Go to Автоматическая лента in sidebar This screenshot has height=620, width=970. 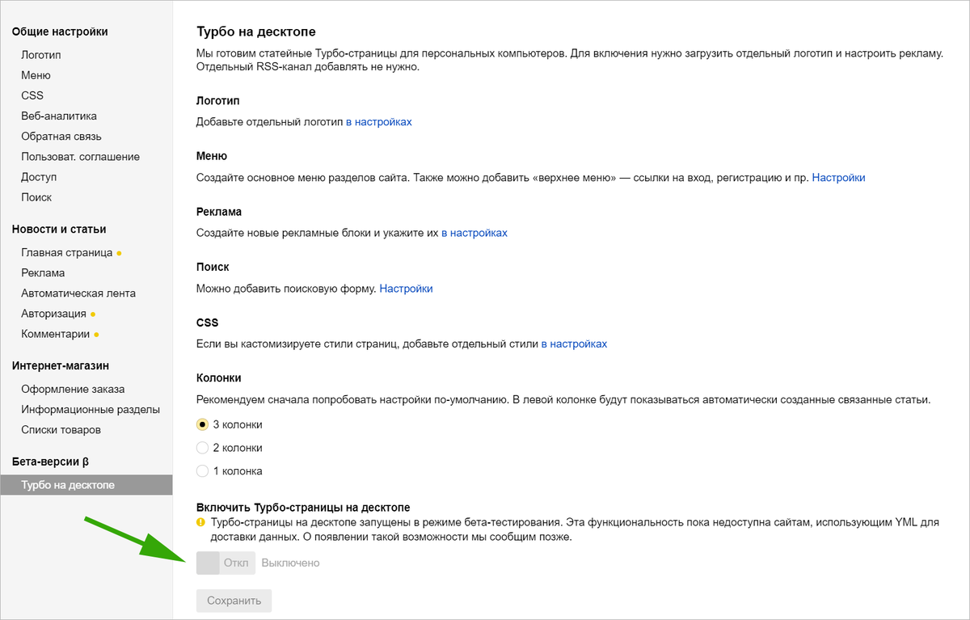(78, 293)
